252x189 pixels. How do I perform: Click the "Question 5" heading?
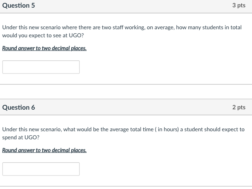coord(19,5)
